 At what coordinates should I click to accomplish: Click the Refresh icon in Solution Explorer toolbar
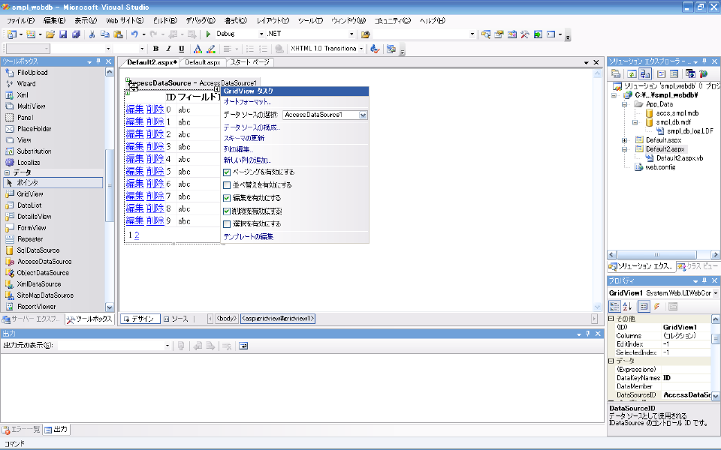632,74
